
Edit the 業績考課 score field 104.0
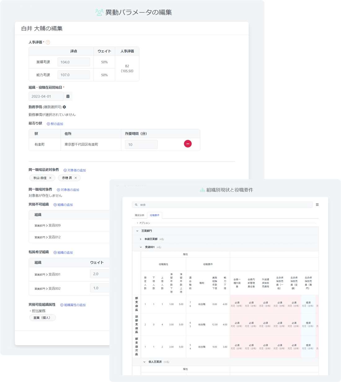tap(74, 62)
